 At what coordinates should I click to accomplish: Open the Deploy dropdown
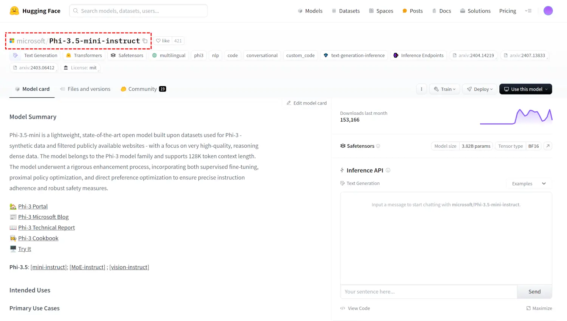point(480,89)
